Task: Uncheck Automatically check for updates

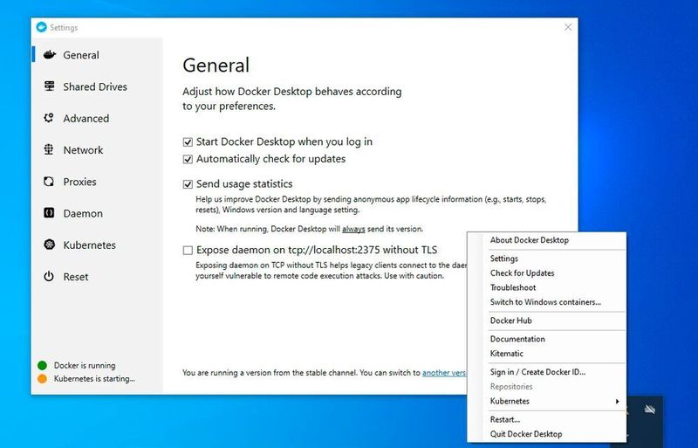Action: pyautogui.click(x=188, y=159)
